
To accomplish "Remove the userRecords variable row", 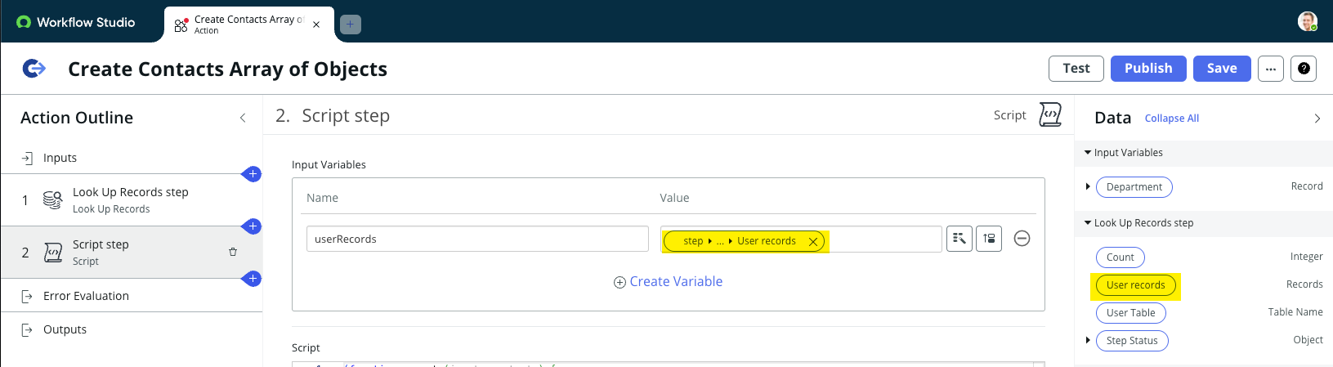I will pyautogui.click(x=1022, y=239).
